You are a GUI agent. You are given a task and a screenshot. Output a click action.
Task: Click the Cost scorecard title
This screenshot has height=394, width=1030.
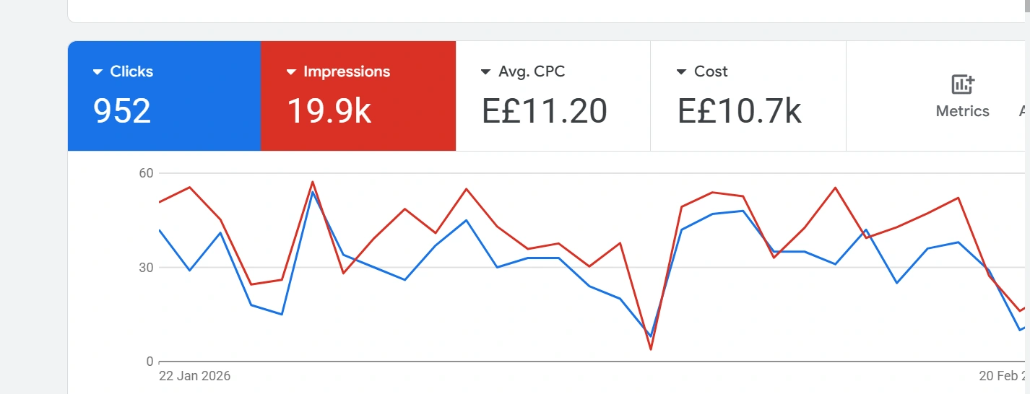(x=711, y=71)
